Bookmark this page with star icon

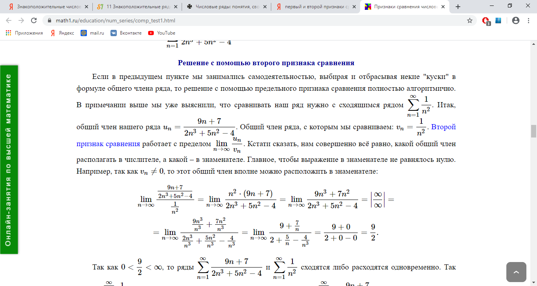(469, 20)
